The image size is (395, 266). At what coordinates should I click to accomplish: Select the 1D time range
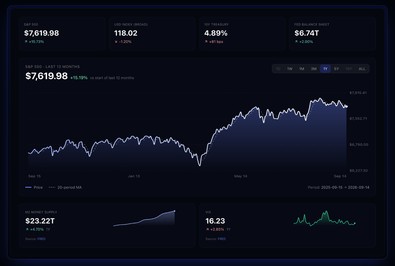278,69
